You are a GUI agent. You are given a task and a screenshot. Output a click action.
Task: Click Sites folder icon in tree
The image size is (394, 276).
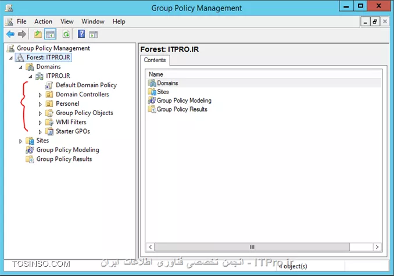pos(30,141)
